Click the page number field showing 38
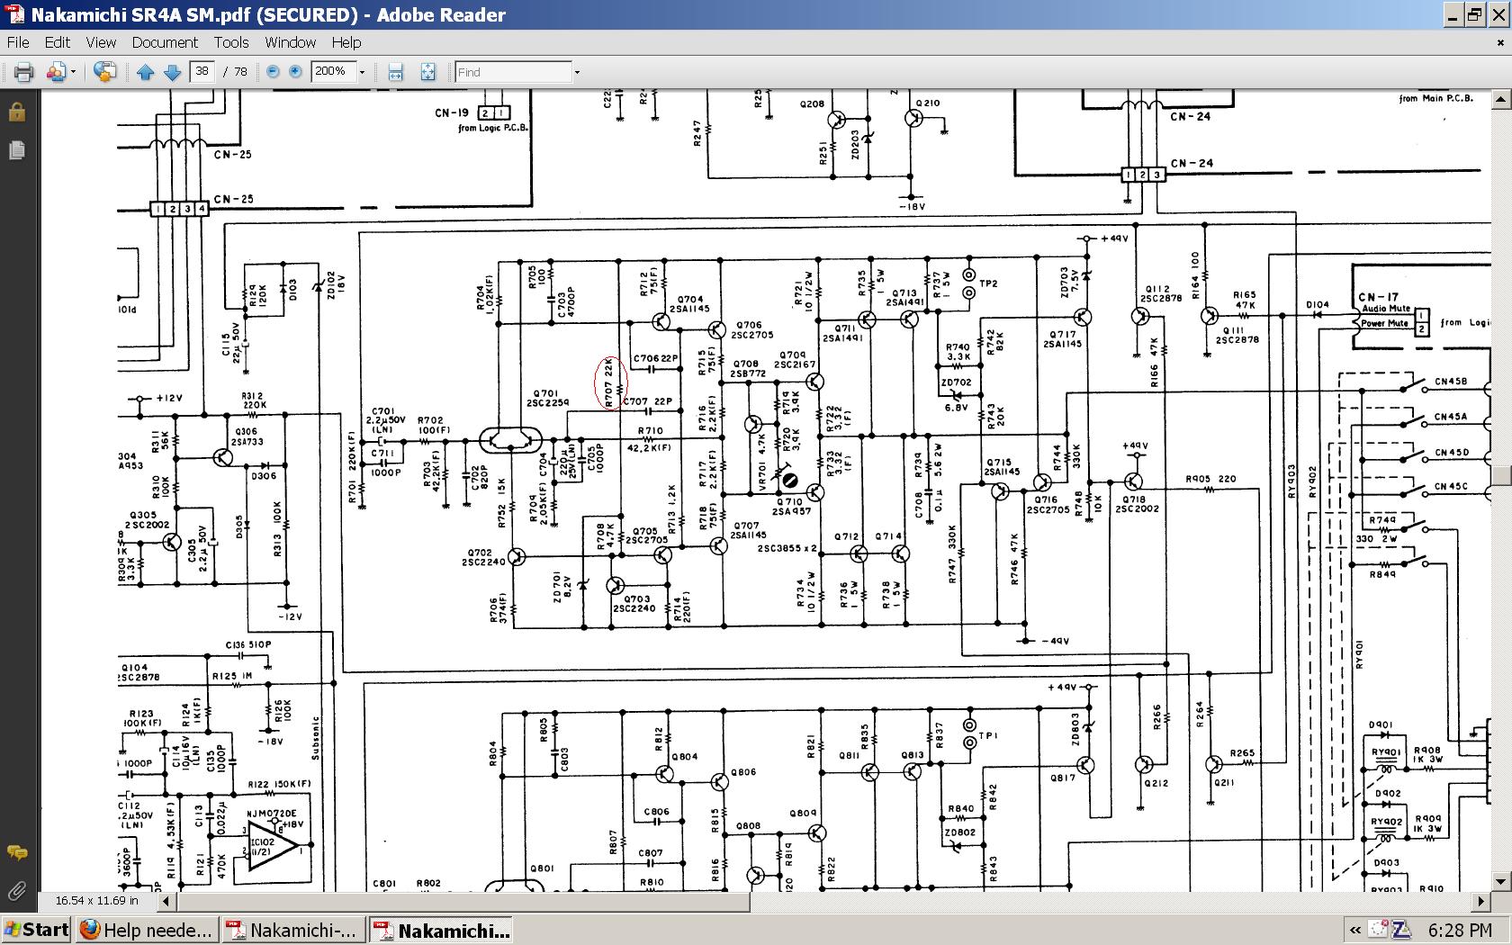This screenshot has width=1512, height=945. [x=202, y=72]
